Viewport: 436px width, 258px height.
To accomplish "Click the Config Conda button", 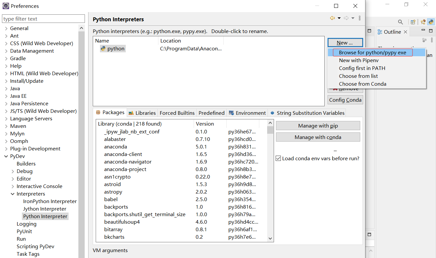I will click(x=345, y=100).
